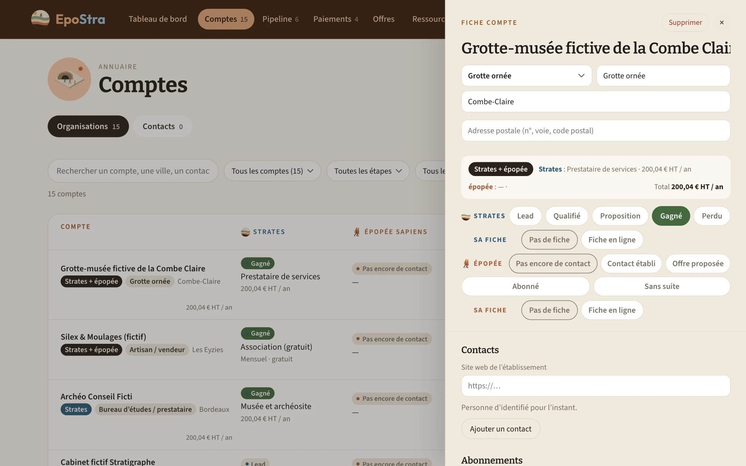Set Strates stage to Lead
The height and width of the screenshot is (466, 746).
tap(525, 216)
